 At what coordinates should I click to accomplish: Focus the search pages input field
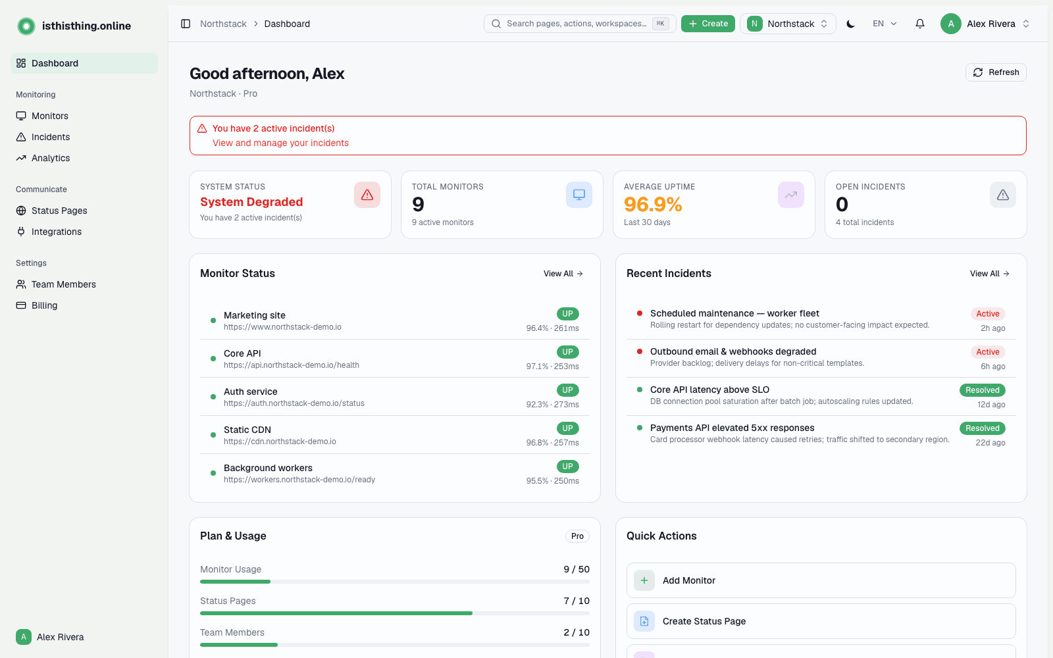tap(580, 24)
